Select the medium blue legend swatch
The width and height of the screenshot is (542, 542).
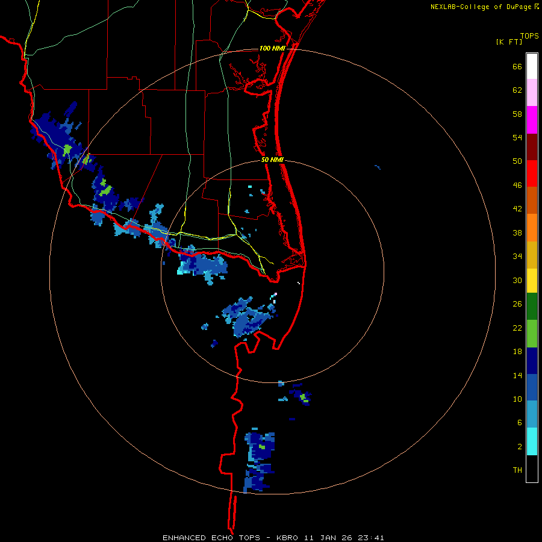pyautogui.click(x=532, y=387)
